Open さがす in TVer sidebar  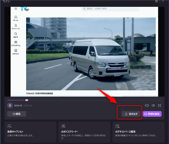click(16, 35)
